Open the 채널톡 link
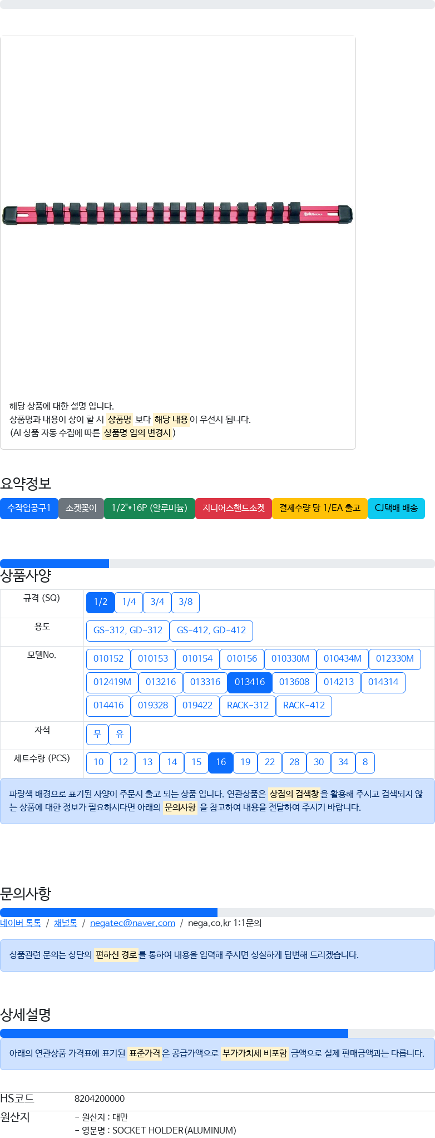Viewport: 435px width, 1138px height. click(66, 923)
